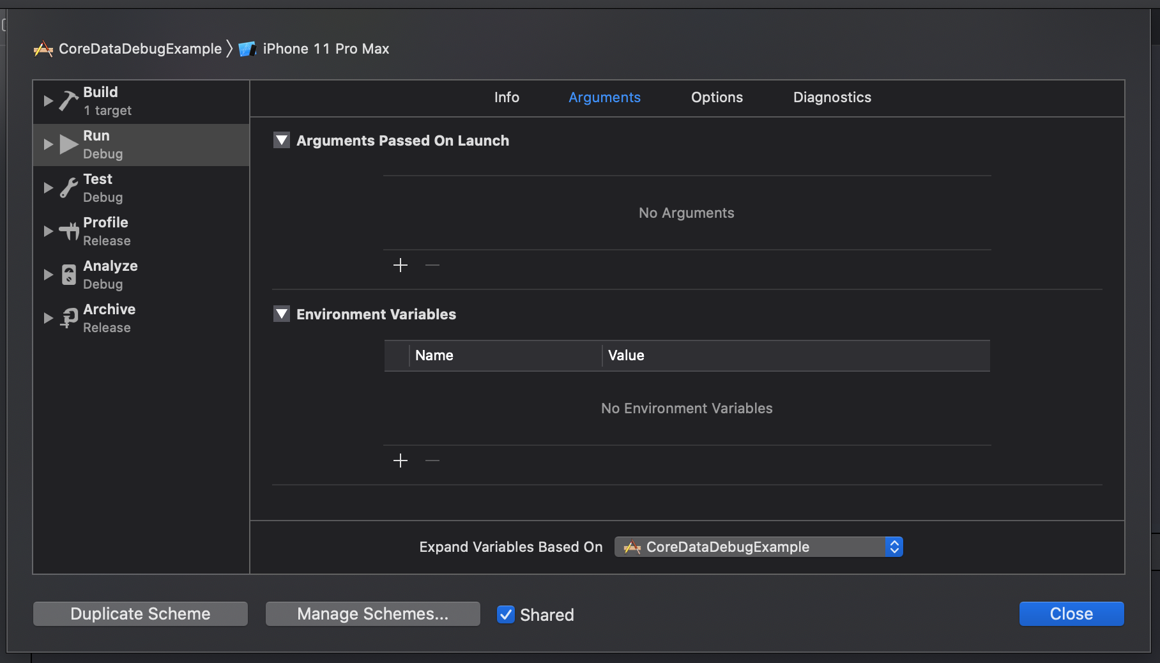Viewport: 1160px width, 663px height.
Task: Add a launch argument with plus button
Action: pos(401,265)
